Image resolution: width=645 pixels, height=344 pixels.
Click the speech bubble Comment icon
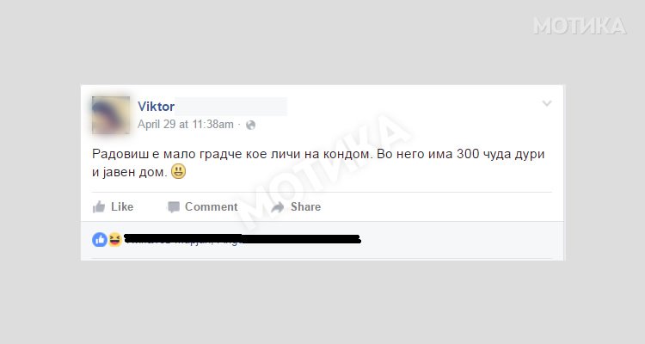coord(174,207)
